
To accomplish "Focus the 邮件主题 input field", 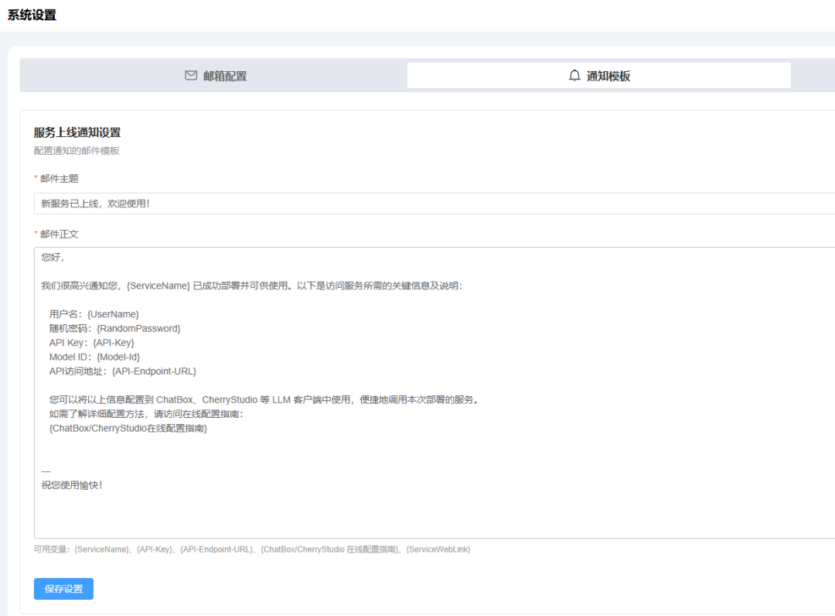I will point(433,204).
